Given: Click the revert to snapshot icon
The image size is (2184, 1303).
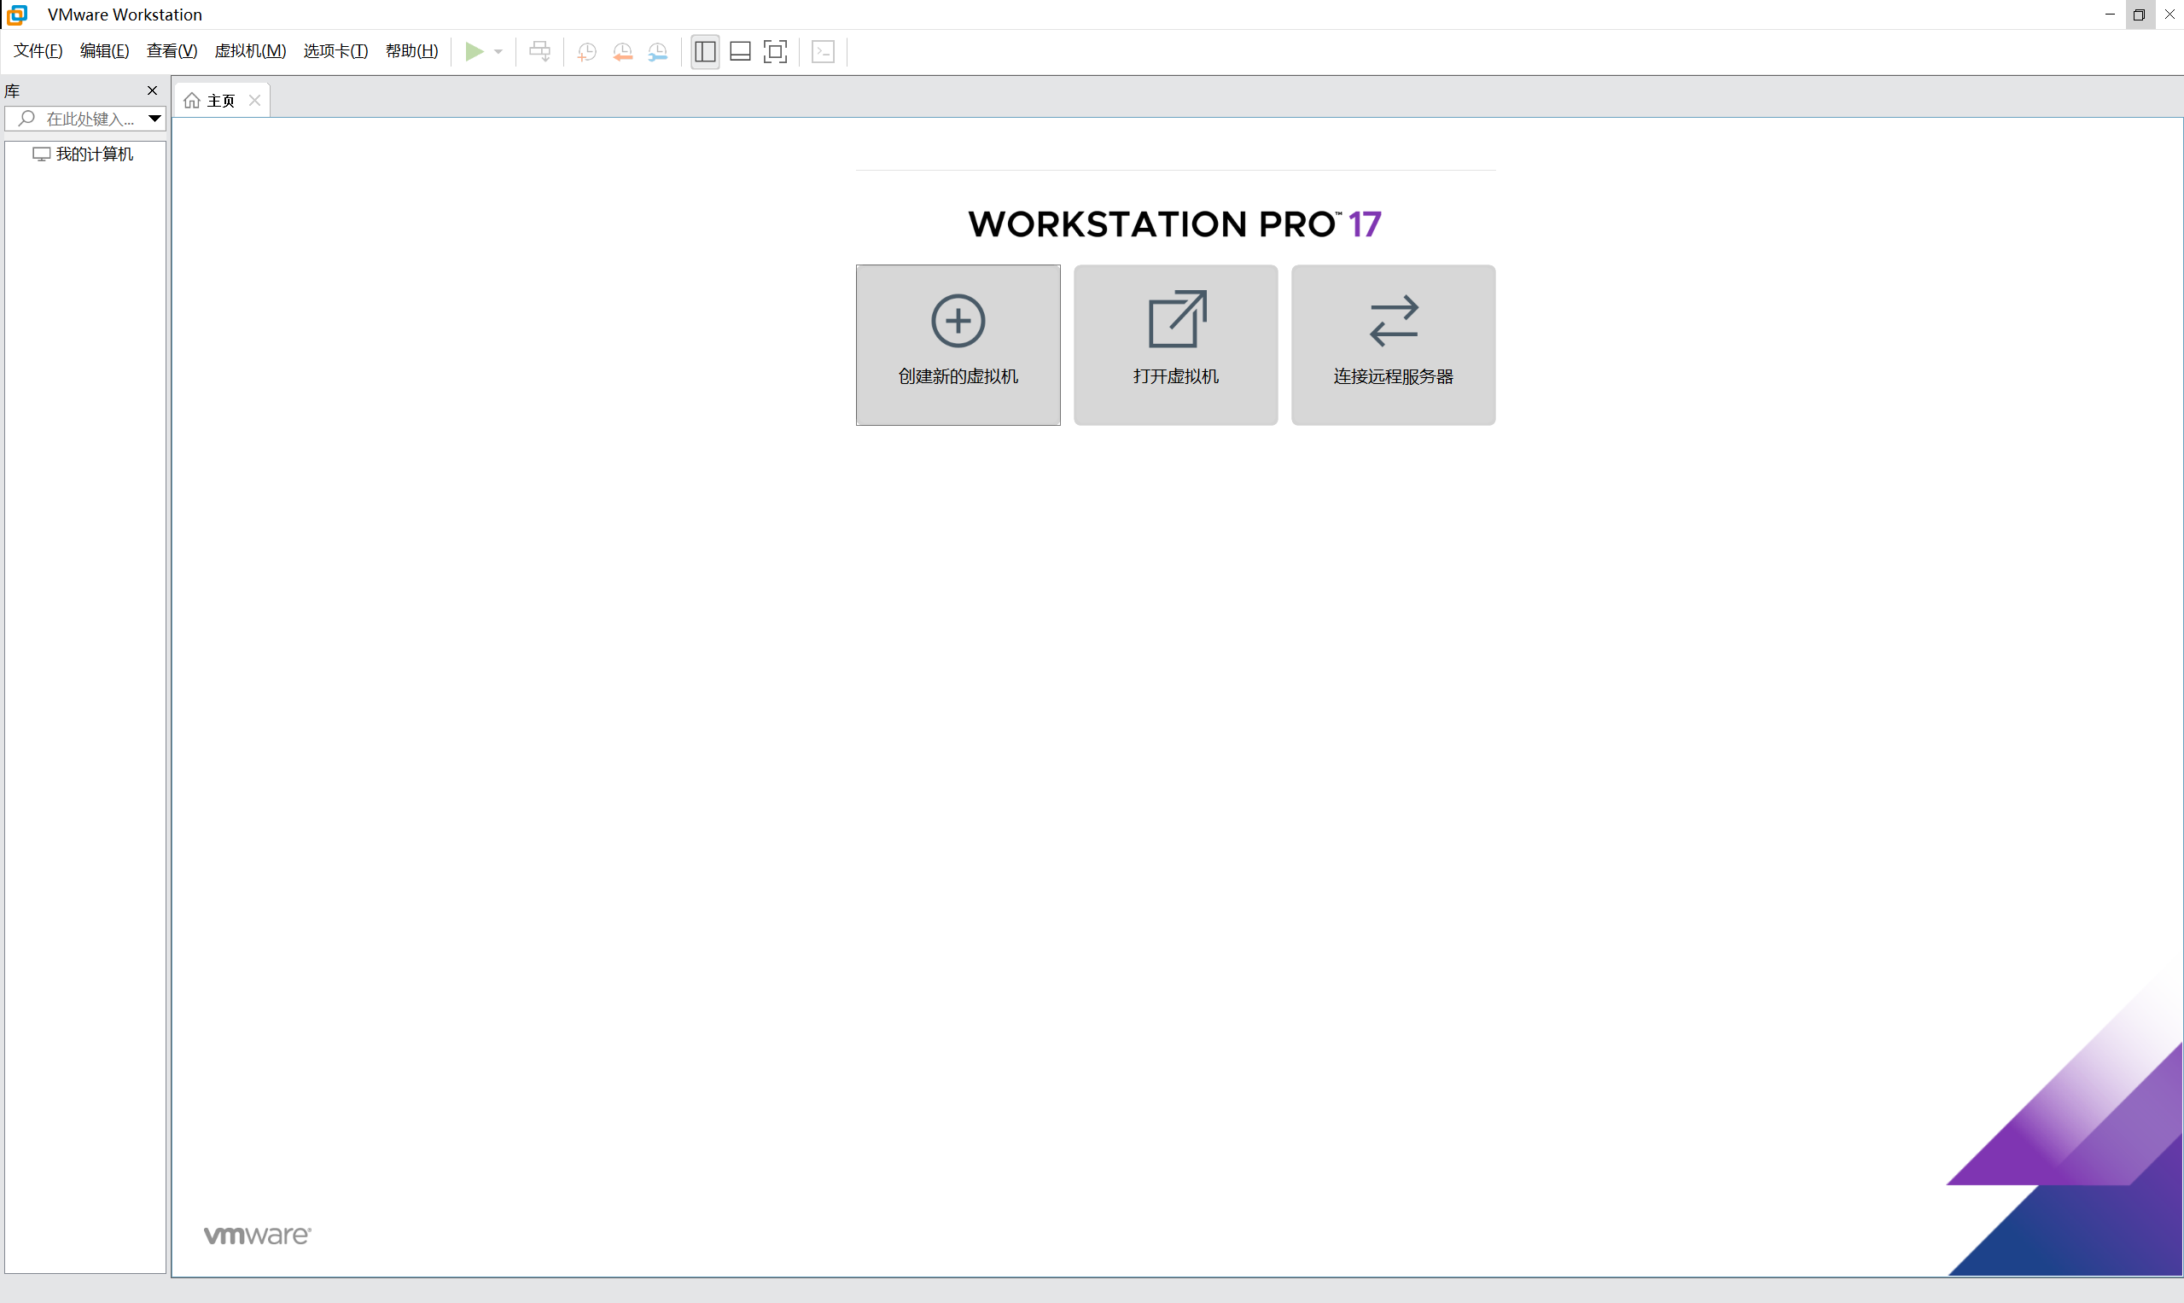Looking at the screenshot, I should 623,52.
